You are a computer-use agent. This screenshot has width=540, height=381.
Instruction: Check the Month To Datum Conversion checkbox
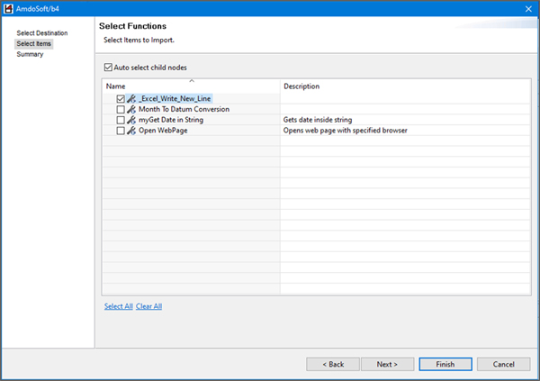pos(121,110)
